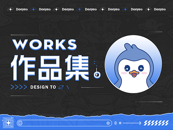Click the WORKS headline text
173x130 pixels.
click(x=45, y=44)
